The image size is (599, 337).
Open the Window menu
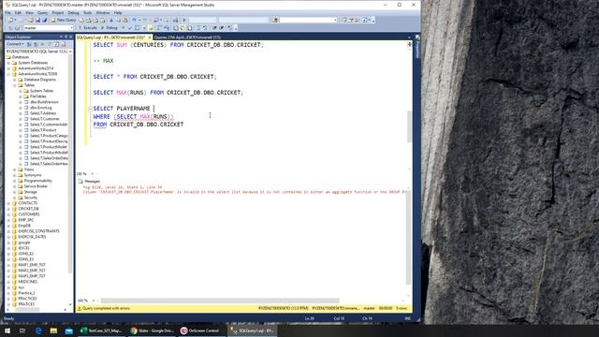103,12
